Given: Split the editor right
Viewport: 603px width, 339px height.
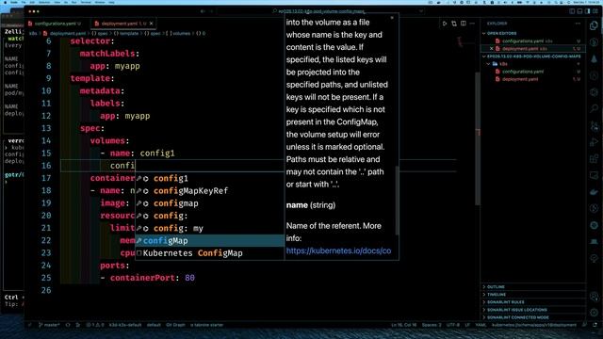Looking at the screenshot, I should pos(463,24).
